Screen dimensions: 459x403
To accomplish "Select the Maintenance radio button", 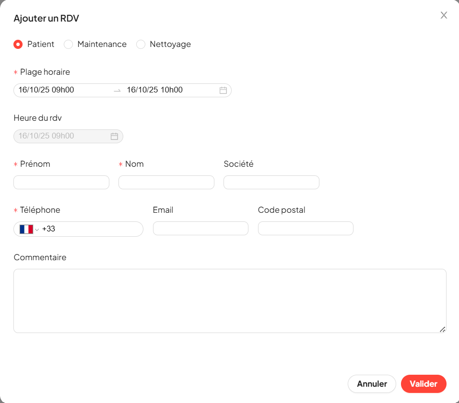I will coord(69,45).
